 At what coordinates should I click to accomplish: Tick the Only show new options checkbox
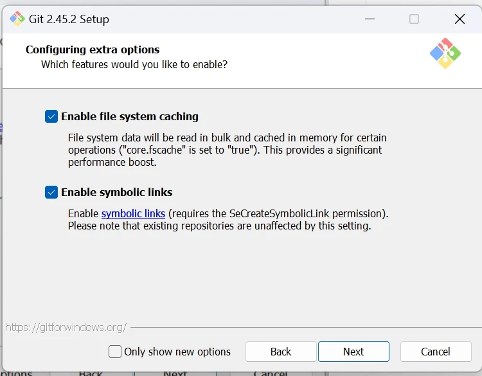(x=115, y=352)
